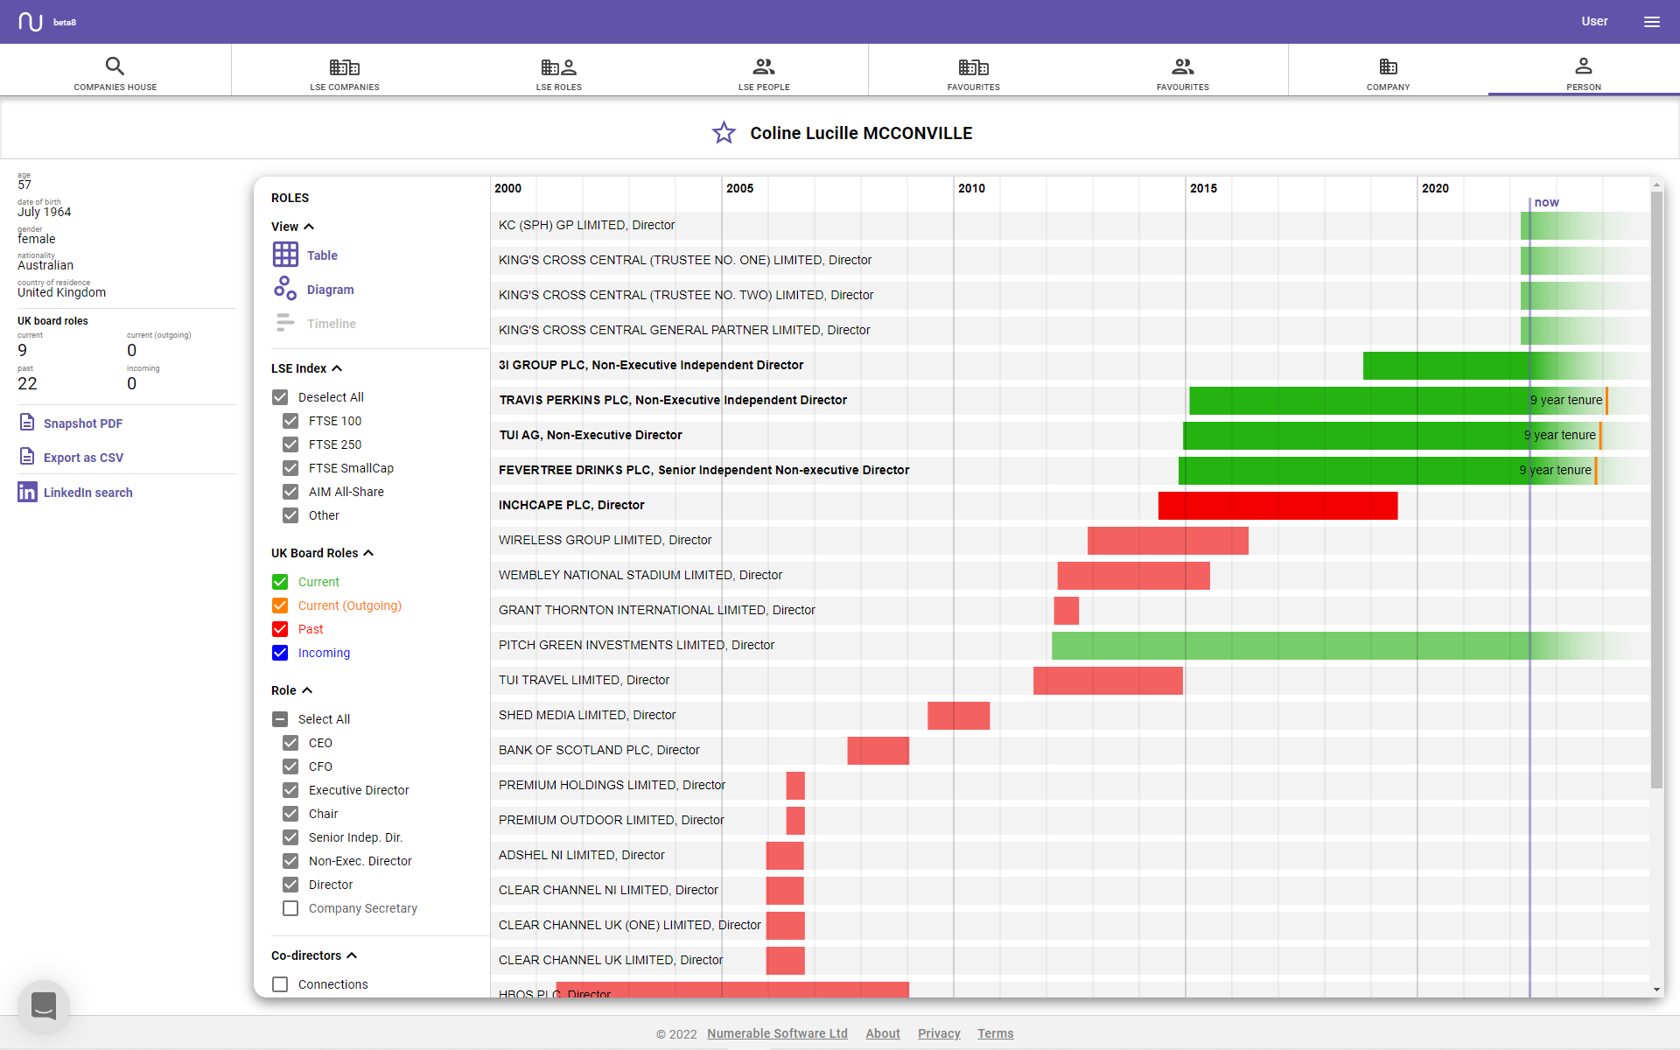This screenshot has height=1050, width=1680.
Task: Toggle the blue Incoming roles checkbox
Action: tap(280, 653)
